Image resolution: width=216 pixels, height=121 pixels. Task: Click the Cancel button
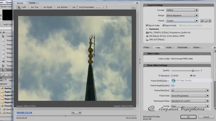pos(206,117)
